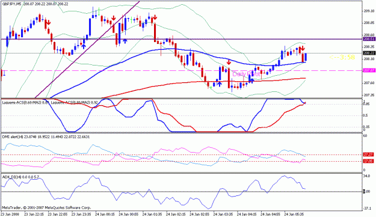Click the 23 Jan 2008 date label
The height and width of the screenshot is (217, 376).
(x=10, y=214)
